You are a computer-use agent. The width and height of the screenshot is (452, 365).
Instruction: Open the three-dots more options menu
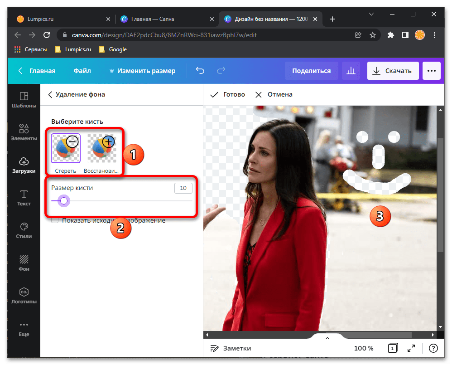(432, 71)
